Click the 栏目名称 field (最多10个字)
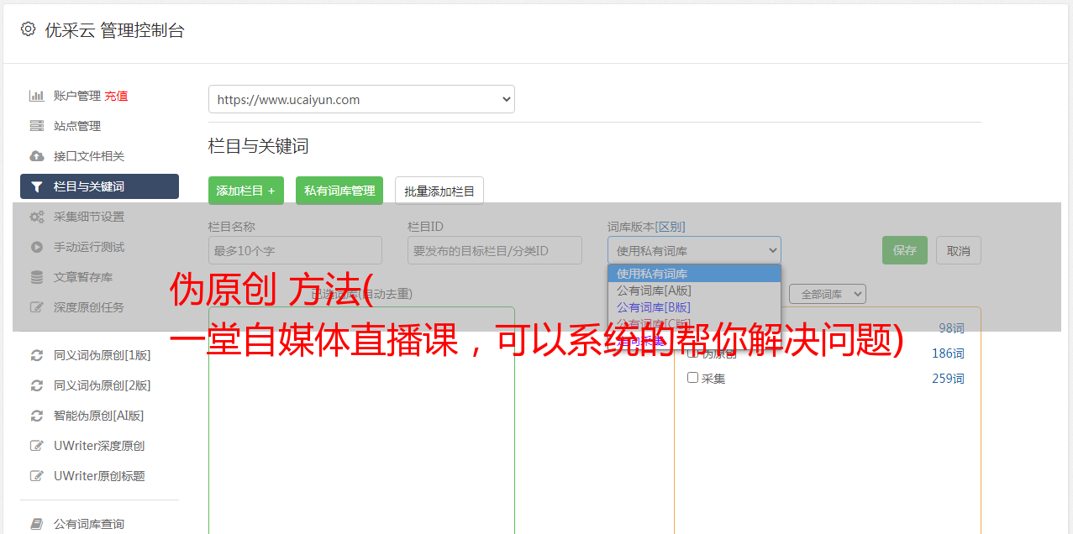Viewport: 1073px width, 534px height. coord(295,250)
